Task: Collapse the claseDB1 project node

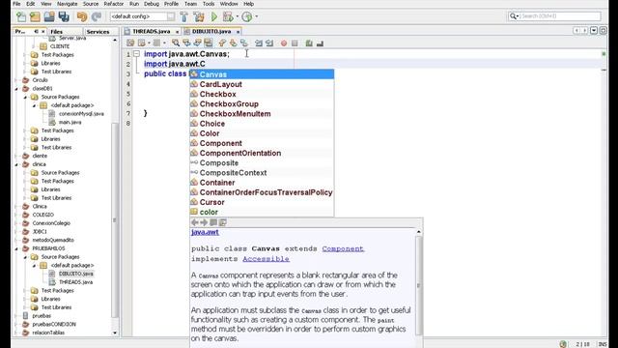Action: pos(16,89)
